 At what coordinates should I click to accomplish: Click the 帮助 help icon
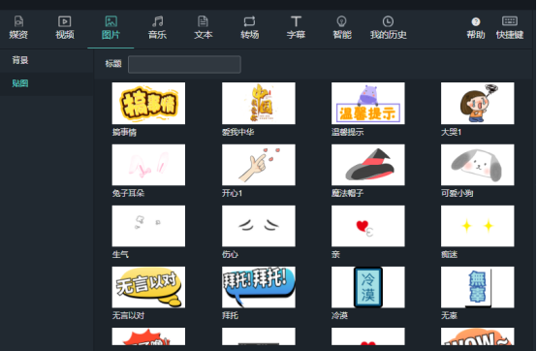pyautogui.click(x=476, y=22)
